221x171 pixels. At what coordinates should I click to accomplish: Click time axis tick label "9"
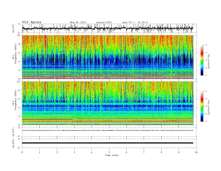point(179,152)
